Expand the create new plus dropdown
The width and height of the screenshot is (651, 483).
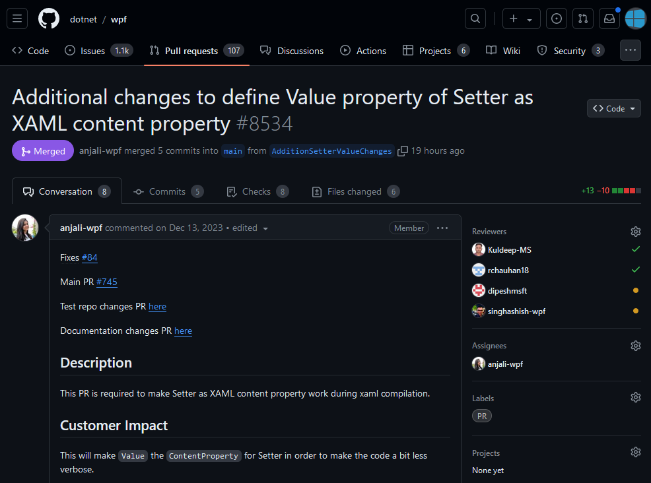tap(521, 18)
